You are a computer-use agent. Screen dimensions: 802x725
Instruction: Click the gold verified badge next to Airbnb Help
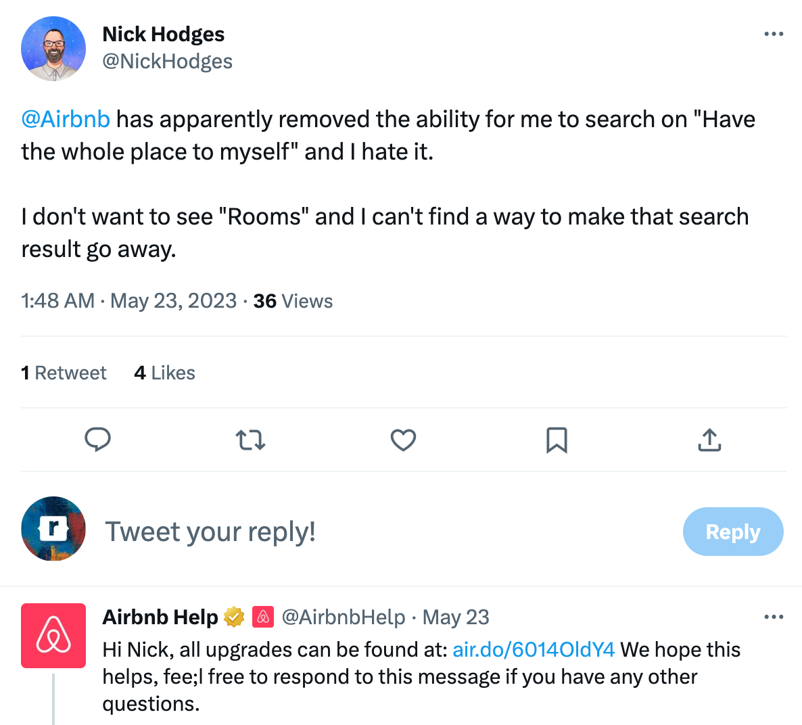point(233,616)
